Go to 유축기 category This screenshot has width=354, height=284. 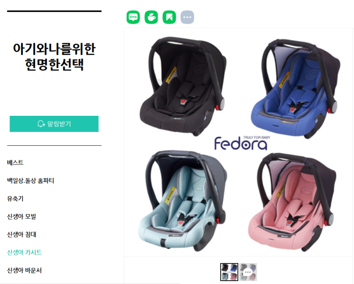tap(15, 199)
